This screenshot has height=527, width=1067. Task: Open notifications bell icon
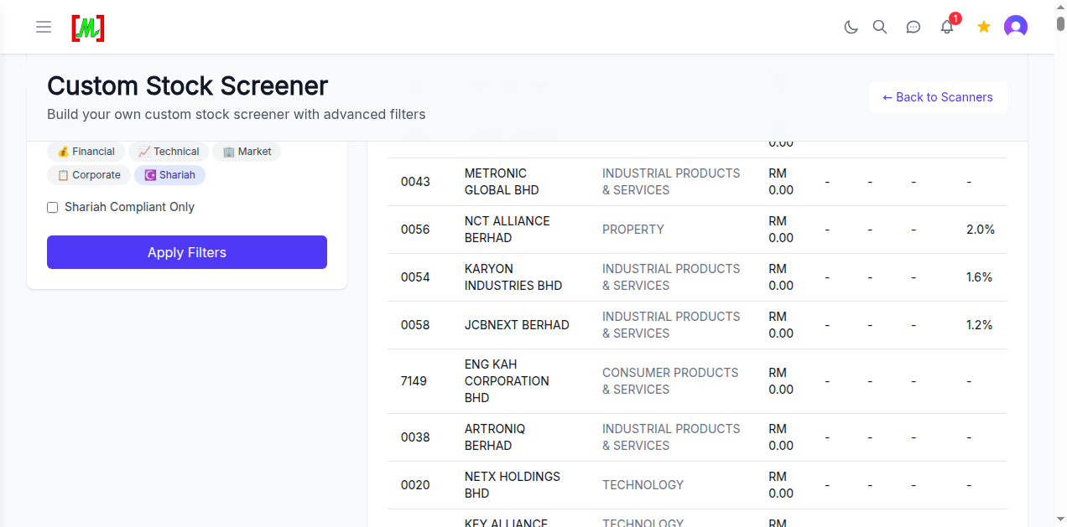tap(947, 27)
